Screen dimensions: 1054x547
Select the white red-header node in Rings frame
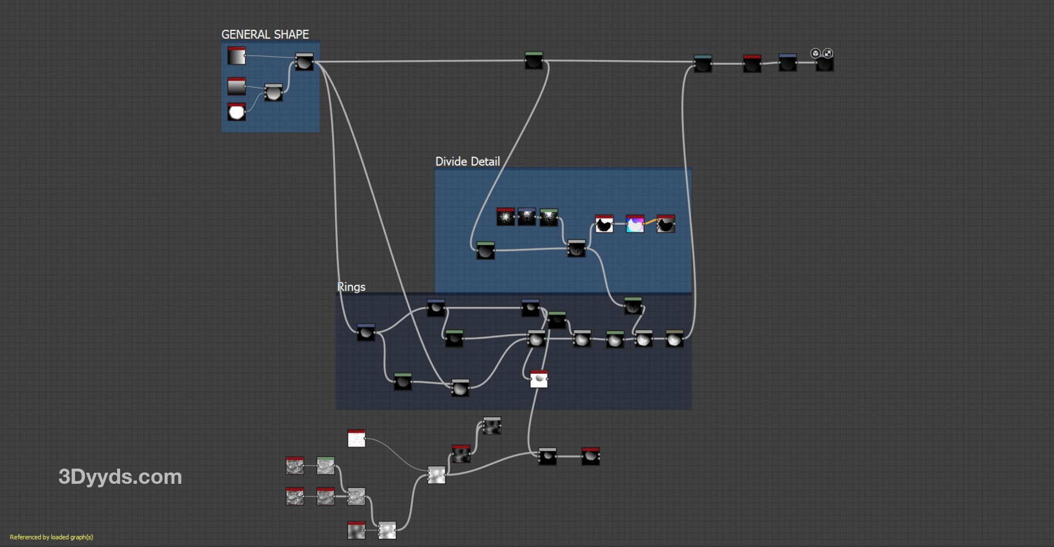[x=539, y=380]
